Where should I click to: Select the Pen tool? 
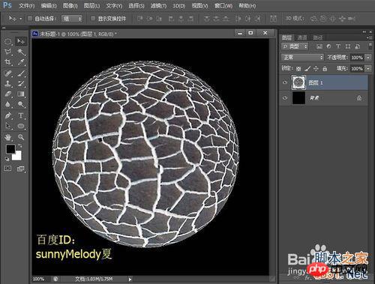pos(8,115)
